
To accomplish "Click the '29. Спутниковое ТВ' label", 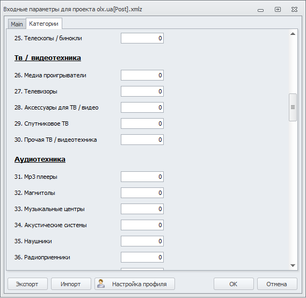I will 41,123.
